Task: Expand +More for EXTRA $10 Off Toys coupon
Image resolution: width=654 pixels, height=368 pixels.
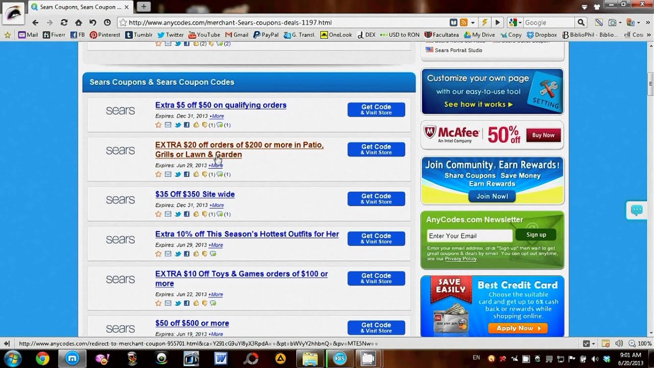Action: point(216,295)
